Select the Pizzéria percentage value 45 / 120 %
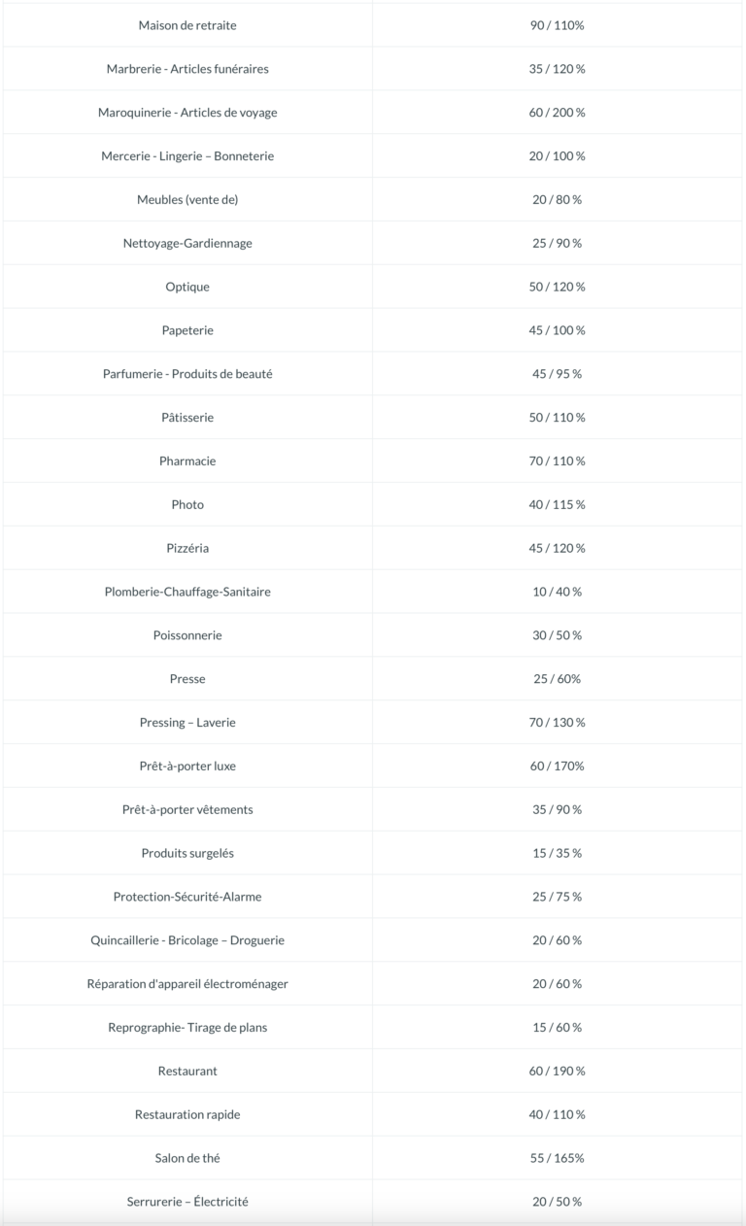The image size is (746, 1226). coord(558,549)
